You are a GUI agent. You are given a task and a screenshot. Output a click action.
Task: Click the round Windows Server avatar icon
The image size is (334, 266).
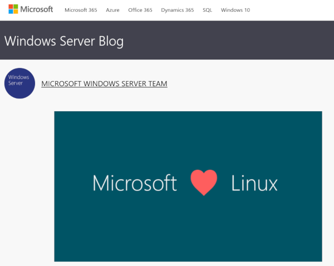click(19, 83)
